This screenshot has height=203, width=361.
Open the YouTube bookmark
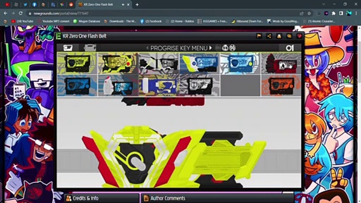tap(22, 21)
